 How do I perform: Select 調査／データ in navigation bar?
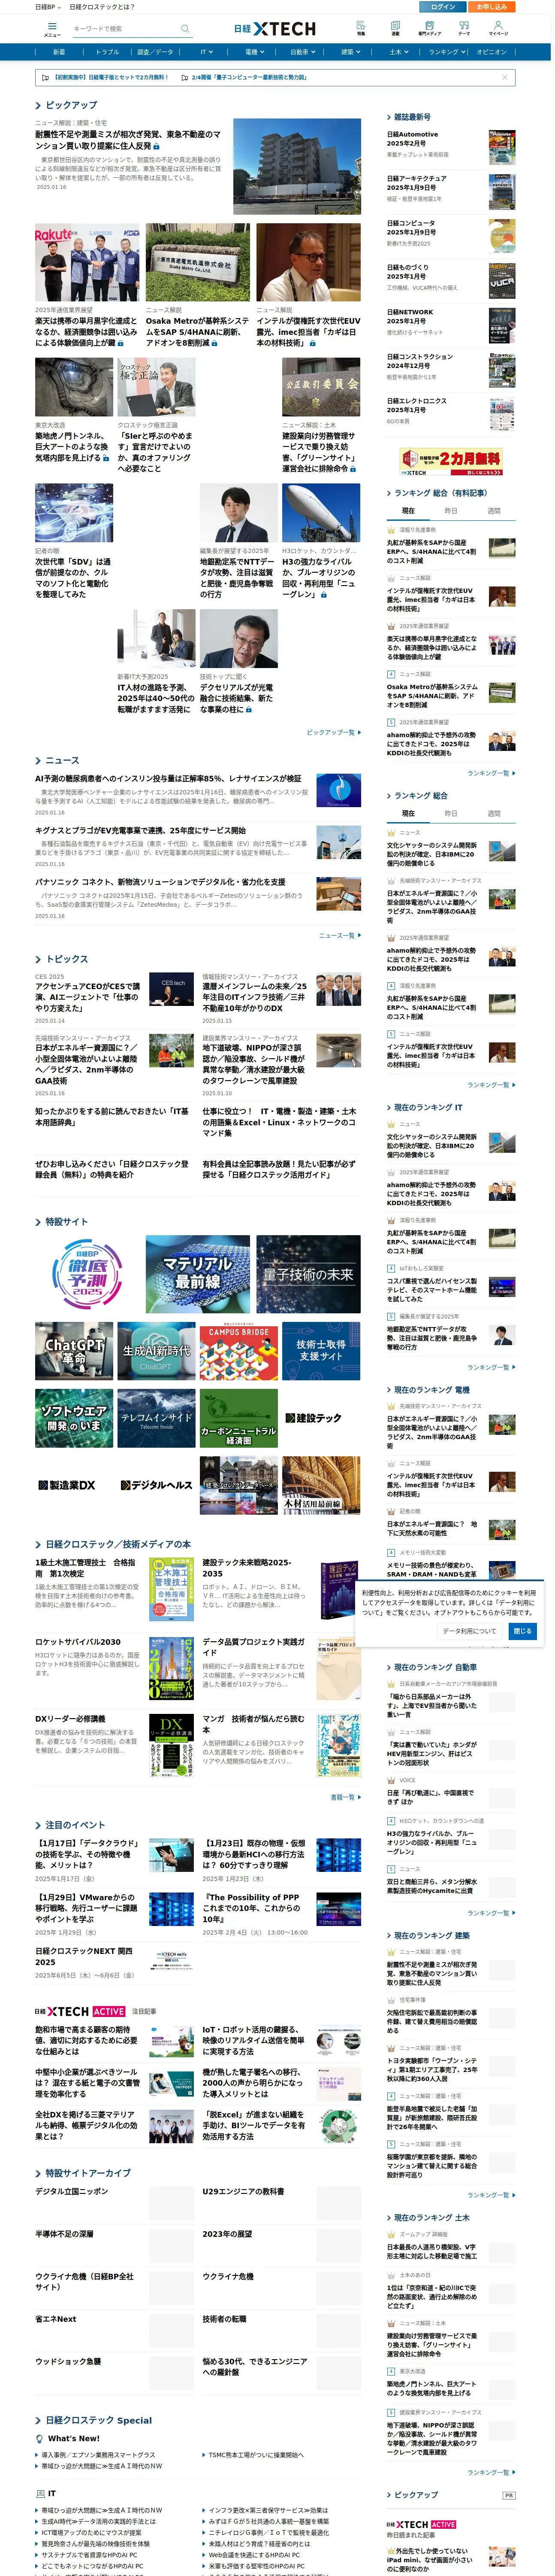coord(155,52)
